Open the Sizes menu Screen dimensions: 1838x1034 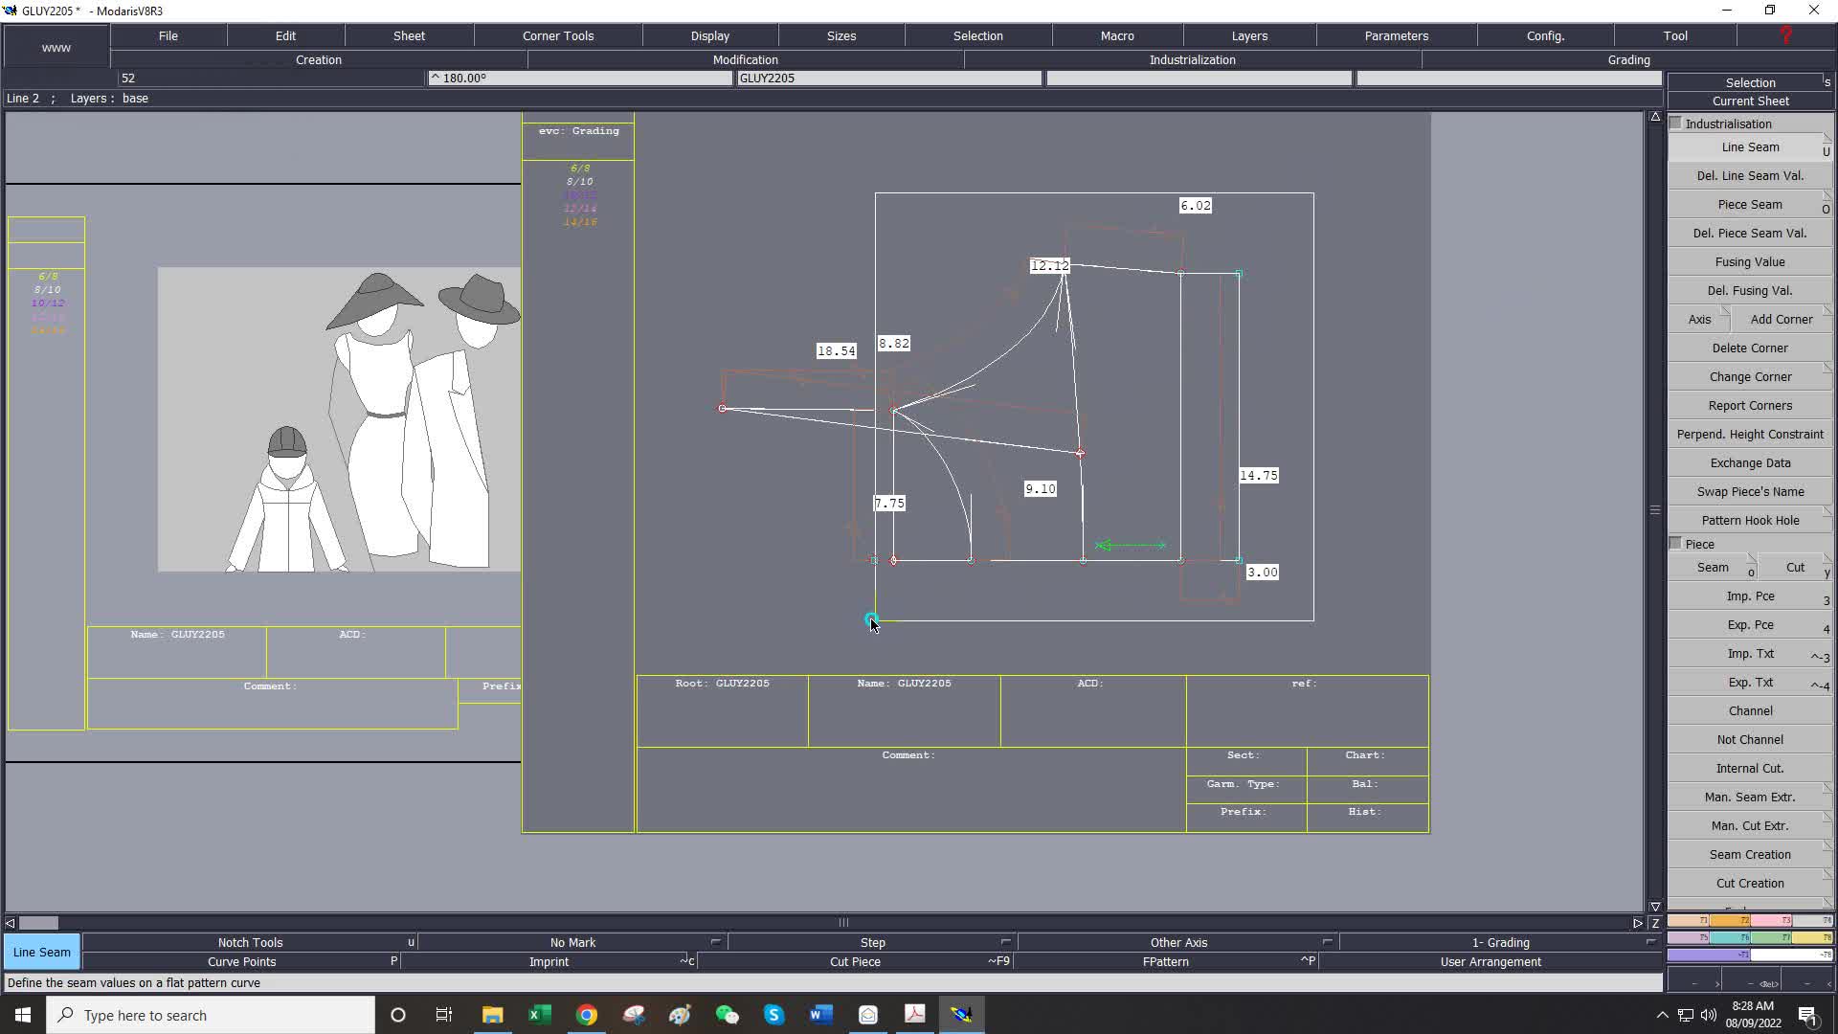841,35
